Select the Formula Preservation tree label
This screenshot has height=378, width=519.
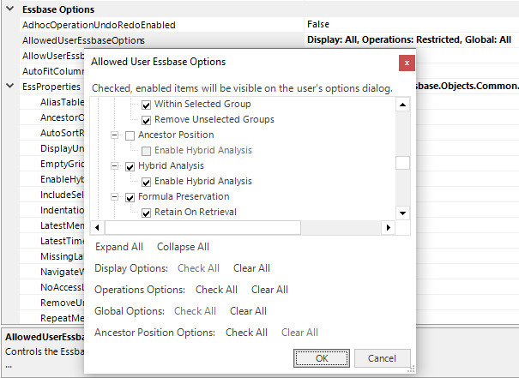click(184, 196)
